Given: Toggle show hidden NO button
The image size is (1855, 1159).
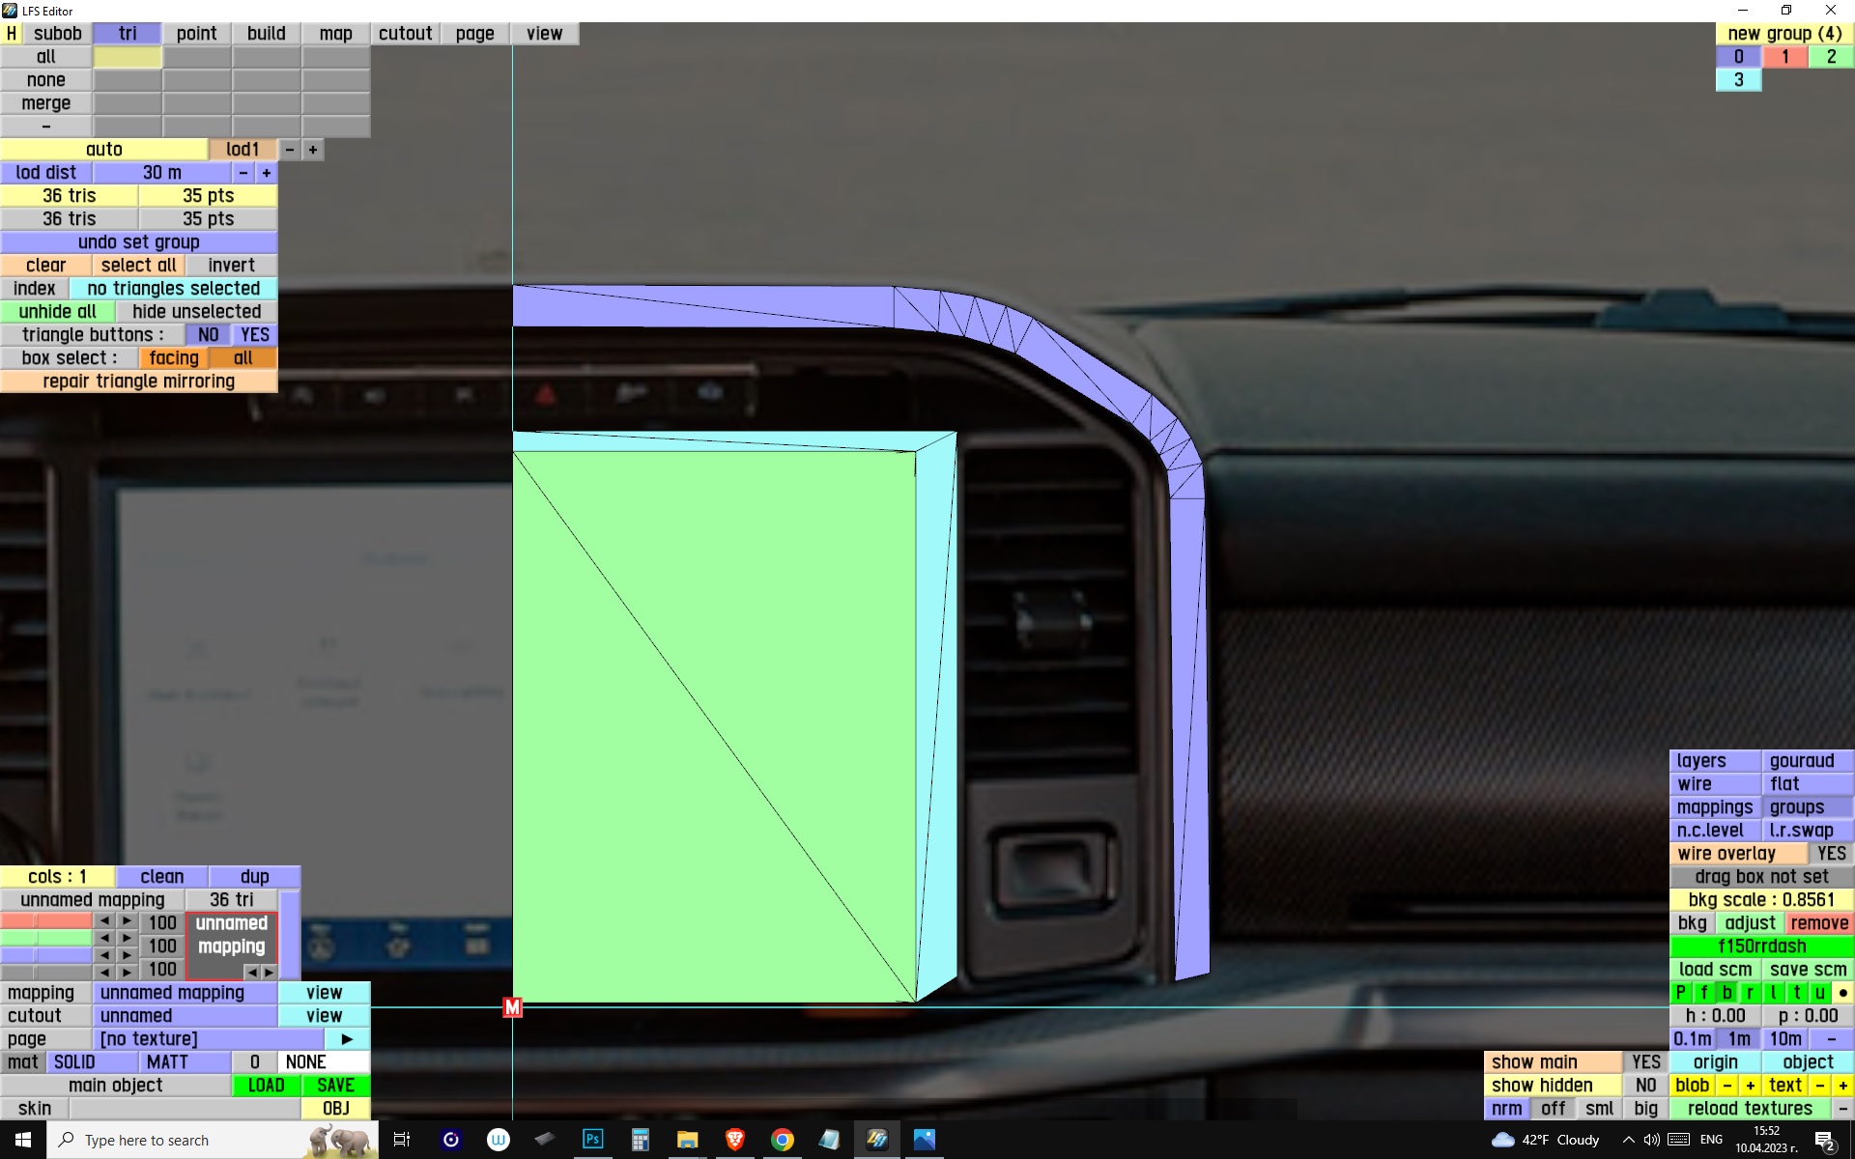Looking at the screenshot, I should [1645, 1086].
